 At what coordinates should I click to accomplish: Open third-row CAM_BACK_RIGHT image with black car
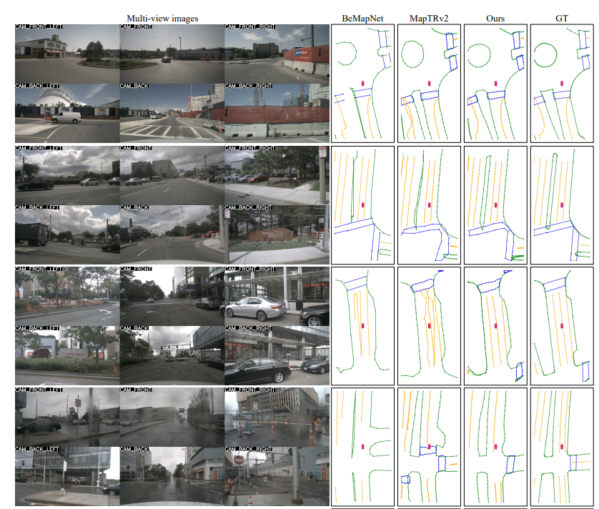[277, 355]
